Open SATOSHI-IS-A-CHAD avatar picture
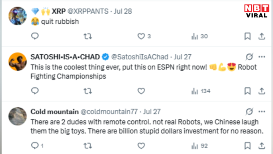The image size is (273, 154). (18, 62)
